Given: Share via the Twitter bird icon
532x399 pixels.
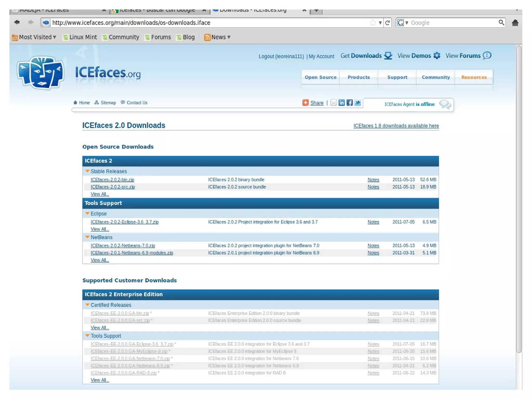Looking at the screenshot, I should (x=358, y=103).
